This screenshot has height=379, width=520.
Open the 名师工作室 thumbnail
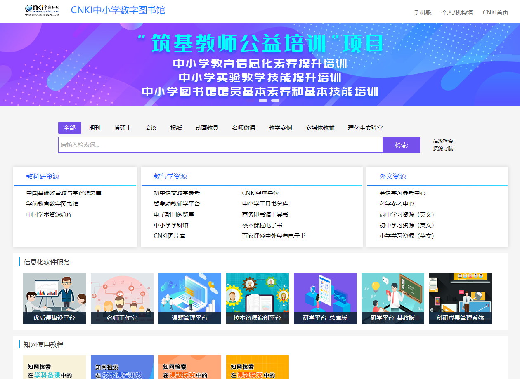click(122, 299)
